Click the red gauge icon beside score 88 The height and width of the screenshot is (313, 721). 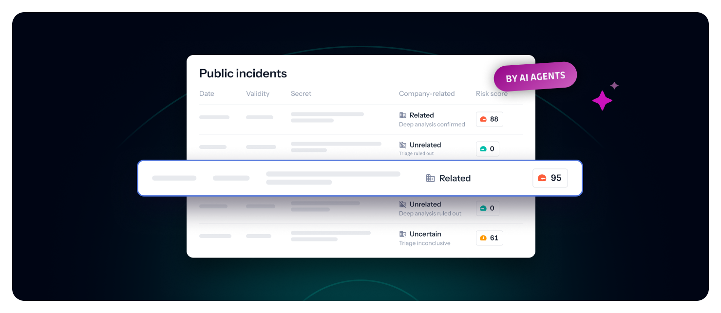click(x=483, y=119)
